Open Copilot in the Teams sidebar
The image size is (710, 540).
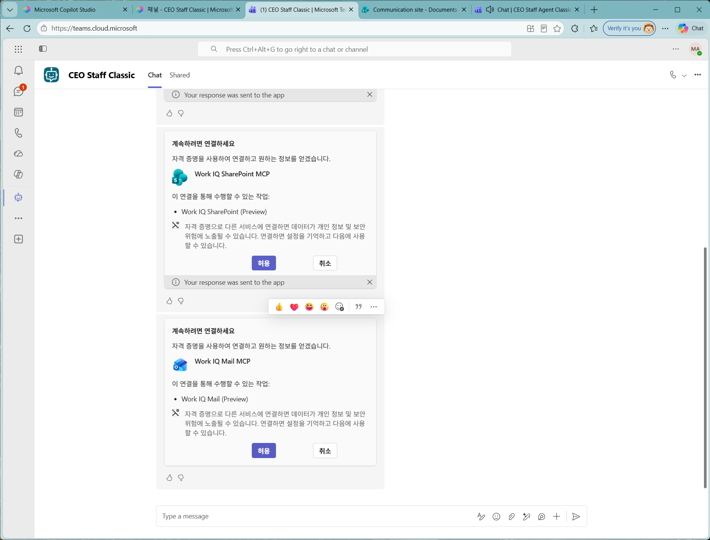(18, 174)
